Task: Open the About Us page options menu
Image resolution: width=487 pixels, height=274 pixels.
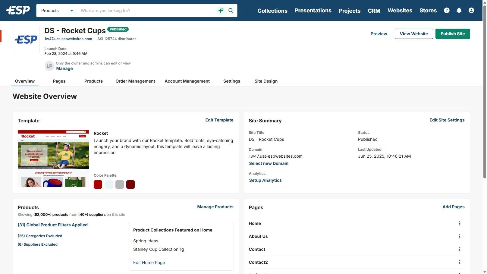Action: [x=460, y=236]
